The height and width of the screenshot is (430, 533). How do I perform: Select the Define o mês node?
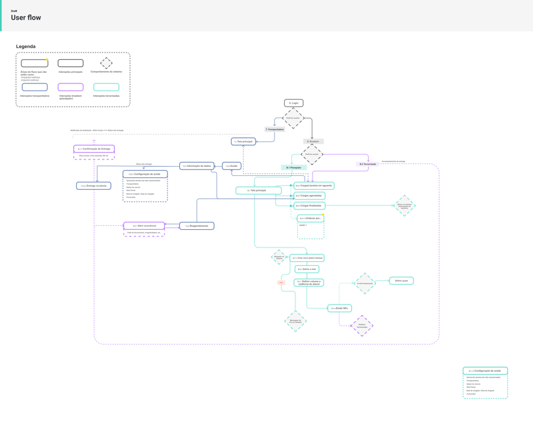307,269
